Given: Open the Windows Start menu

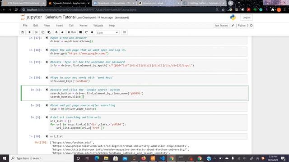Looking at the screenshot, I should pos(5,158).
